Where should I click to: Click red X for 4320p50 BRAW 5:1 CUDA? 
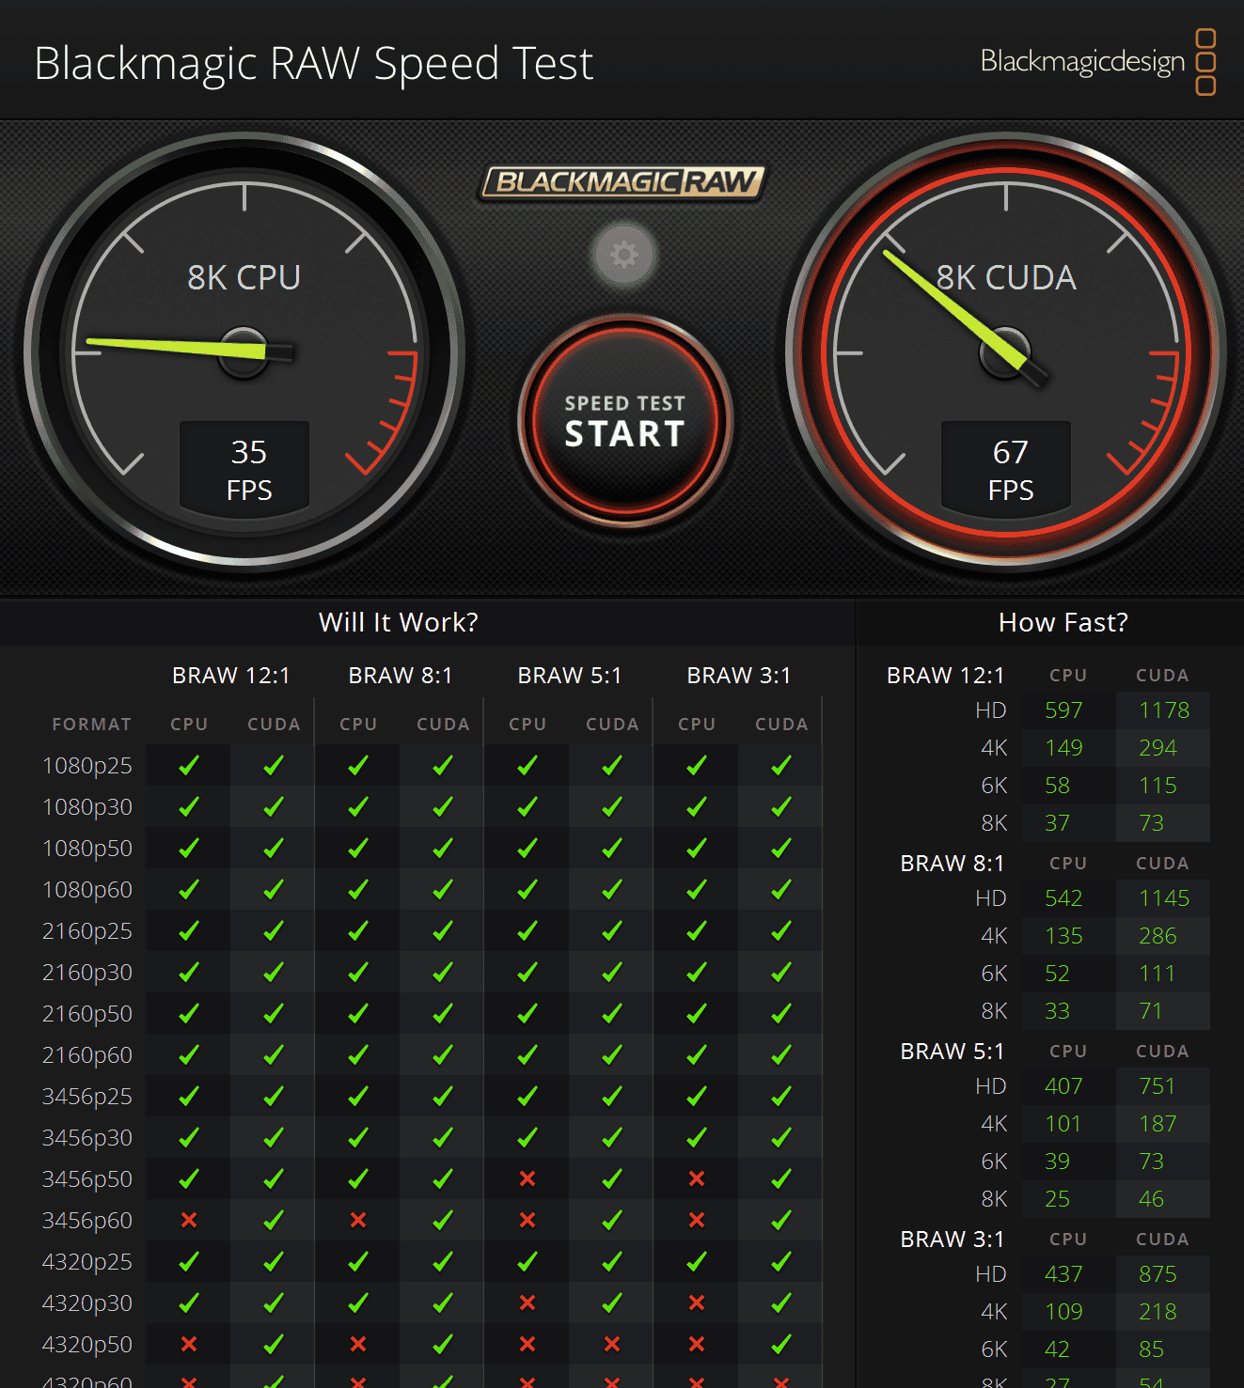[x=612, y=1344]
